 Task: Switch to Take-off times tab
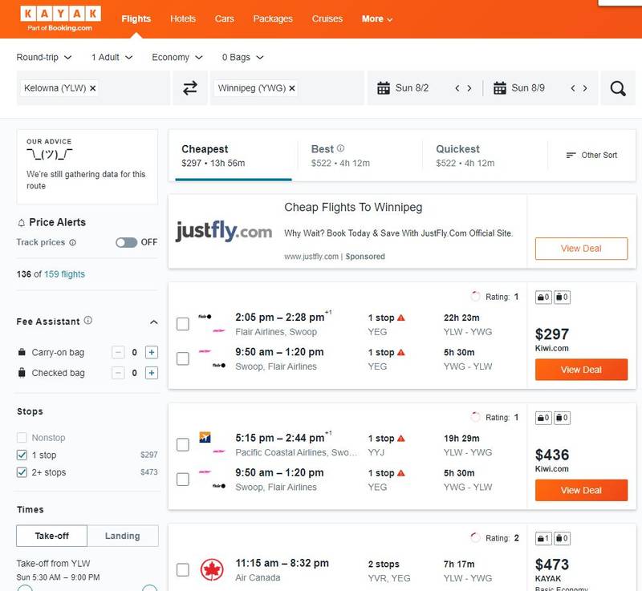pyautogui.click(x=51, y=536)
